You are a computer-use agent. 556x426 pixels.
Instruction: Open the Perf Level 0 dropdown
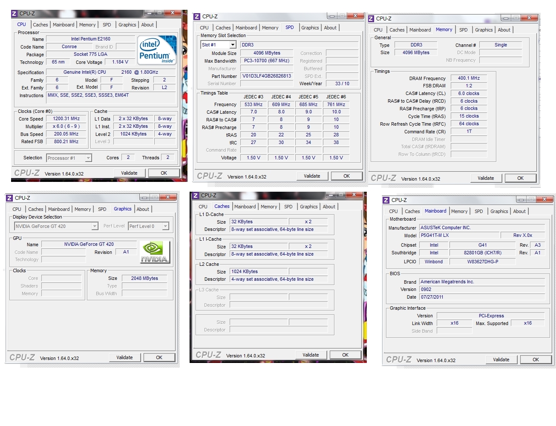tap(166, 226)
